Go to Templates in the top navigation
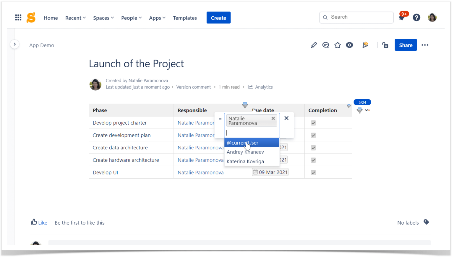 coord(185,18)
